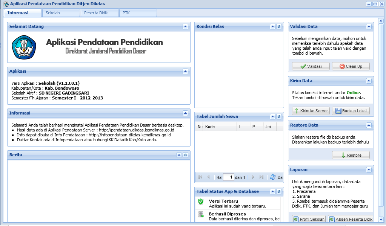Collapse the Selamat Datang panel

point(185,26)
